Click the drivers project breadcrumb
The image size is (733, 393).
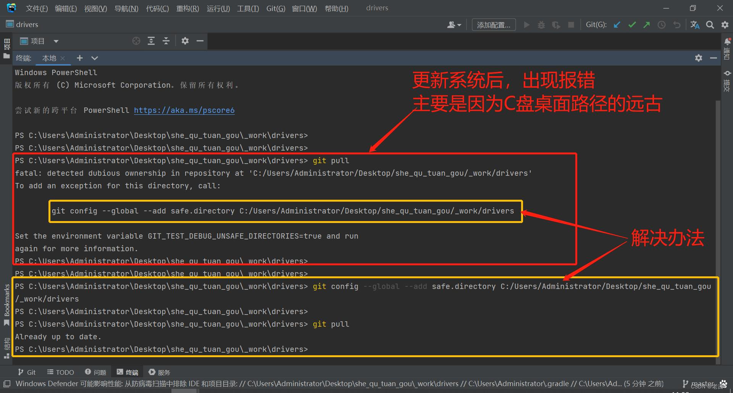(x=22, y=24)
